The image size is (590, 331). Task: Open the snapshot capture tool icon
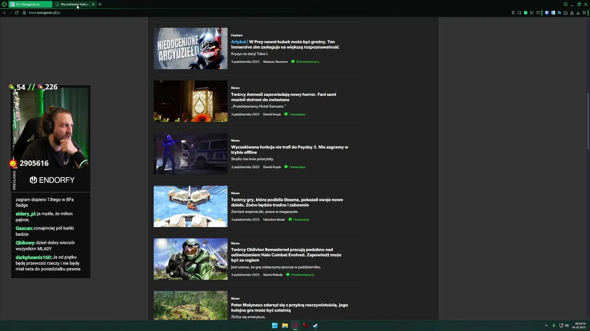[x=519, y=12]
